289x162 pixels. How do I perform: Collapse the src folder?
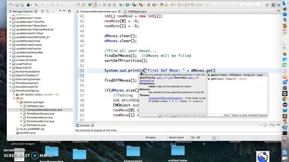pos(14,99)
